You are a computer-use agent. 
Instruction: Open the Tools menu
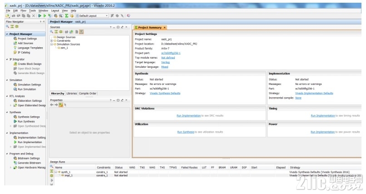(x=32, y=10)
